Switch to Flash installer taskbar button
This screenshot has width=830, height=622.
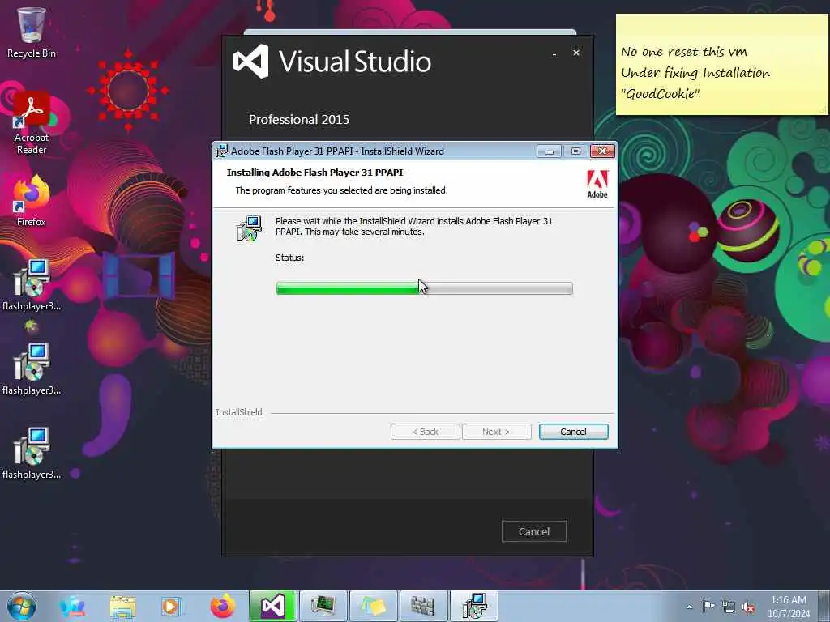tap(473, 606)
